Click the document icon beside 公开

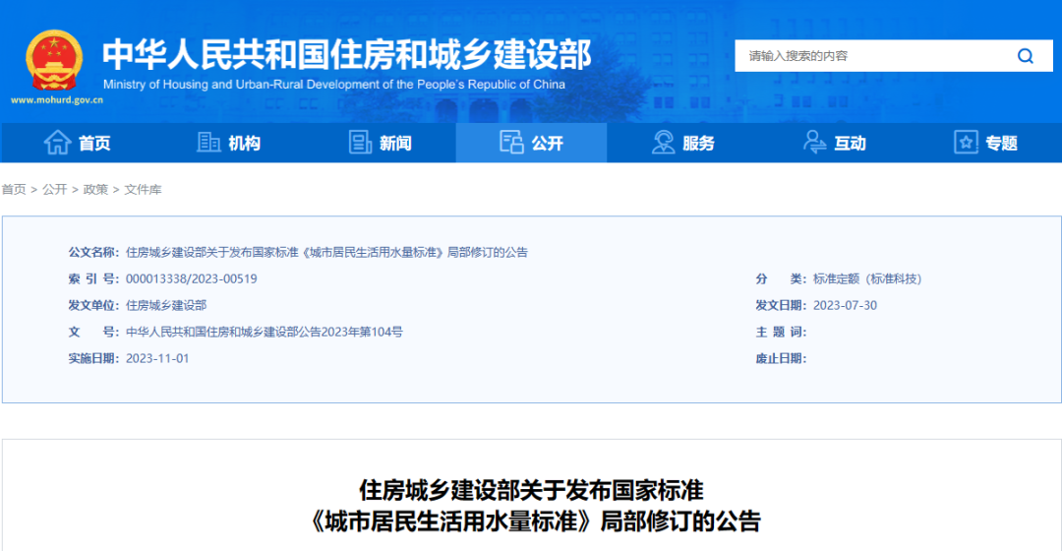511,143
